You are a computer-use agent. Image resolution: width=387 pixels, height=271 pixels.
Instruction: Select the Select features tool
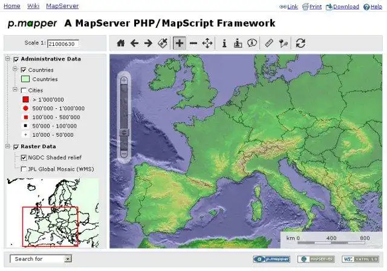(238, 43)
